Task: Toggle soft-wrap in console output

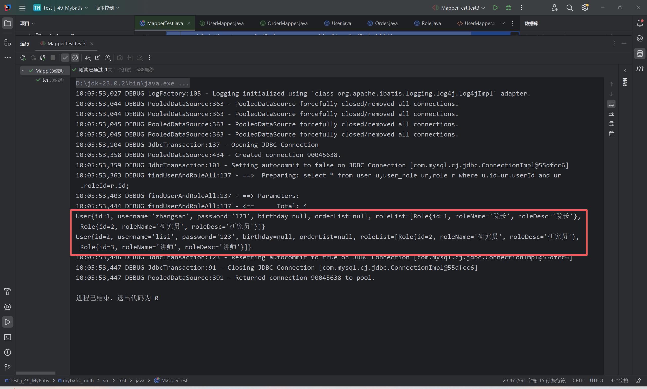Action: pos(611,104)
